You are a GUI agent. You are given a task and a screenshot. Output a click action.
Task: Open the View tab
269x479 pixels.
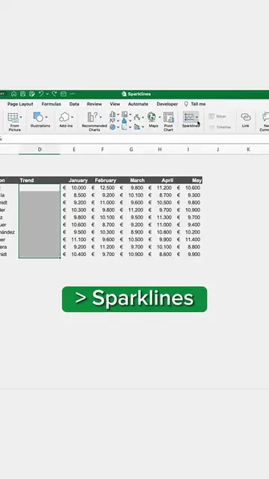click(115, 104)
